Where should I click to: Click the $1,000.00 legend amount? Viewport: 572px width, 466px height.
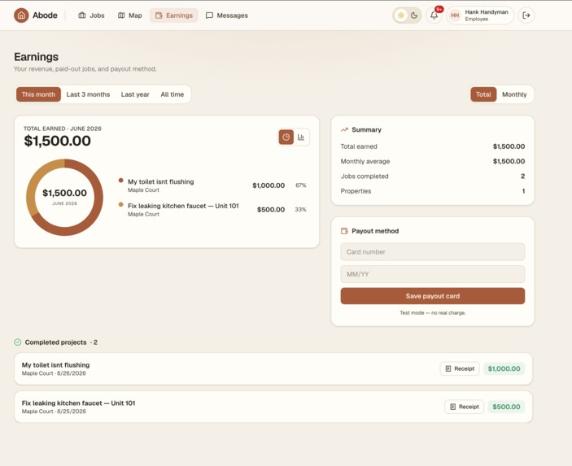(269, 185)
